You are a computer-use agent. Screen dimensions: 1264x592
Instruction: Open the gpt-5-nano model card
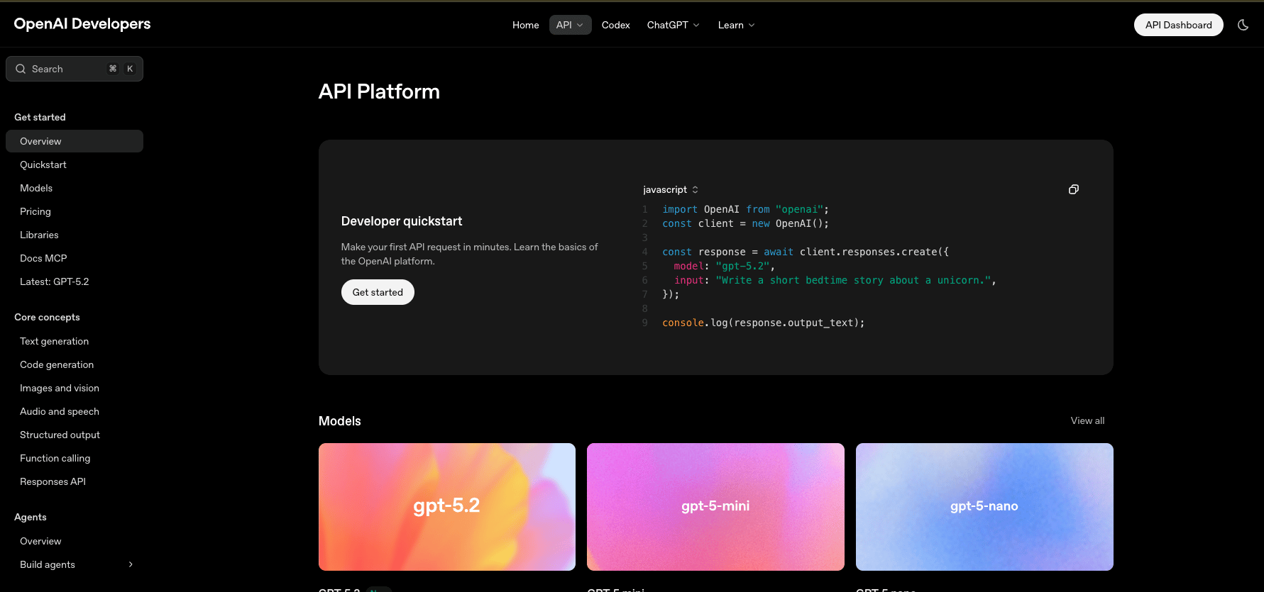coord(984,507)
